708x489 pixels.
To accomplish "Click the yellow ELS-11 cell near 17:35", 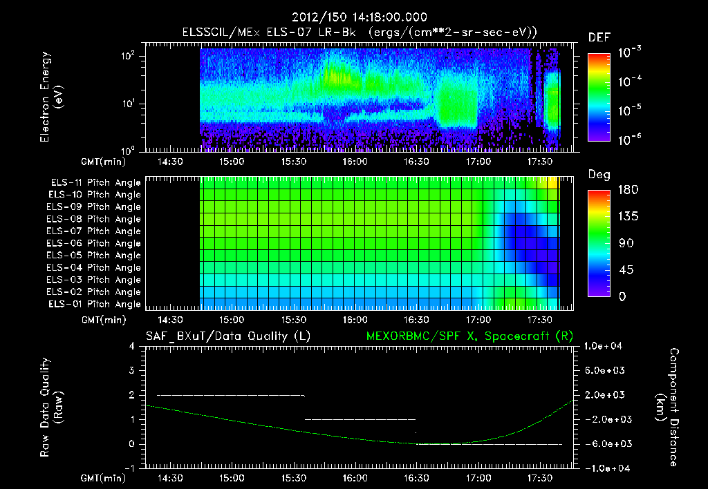I will (554, 182).
